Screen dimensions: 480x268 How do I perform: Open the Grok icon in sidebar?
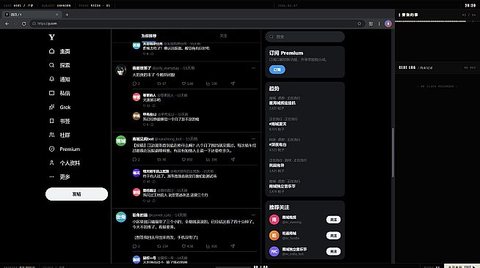[x=51, y=107]
